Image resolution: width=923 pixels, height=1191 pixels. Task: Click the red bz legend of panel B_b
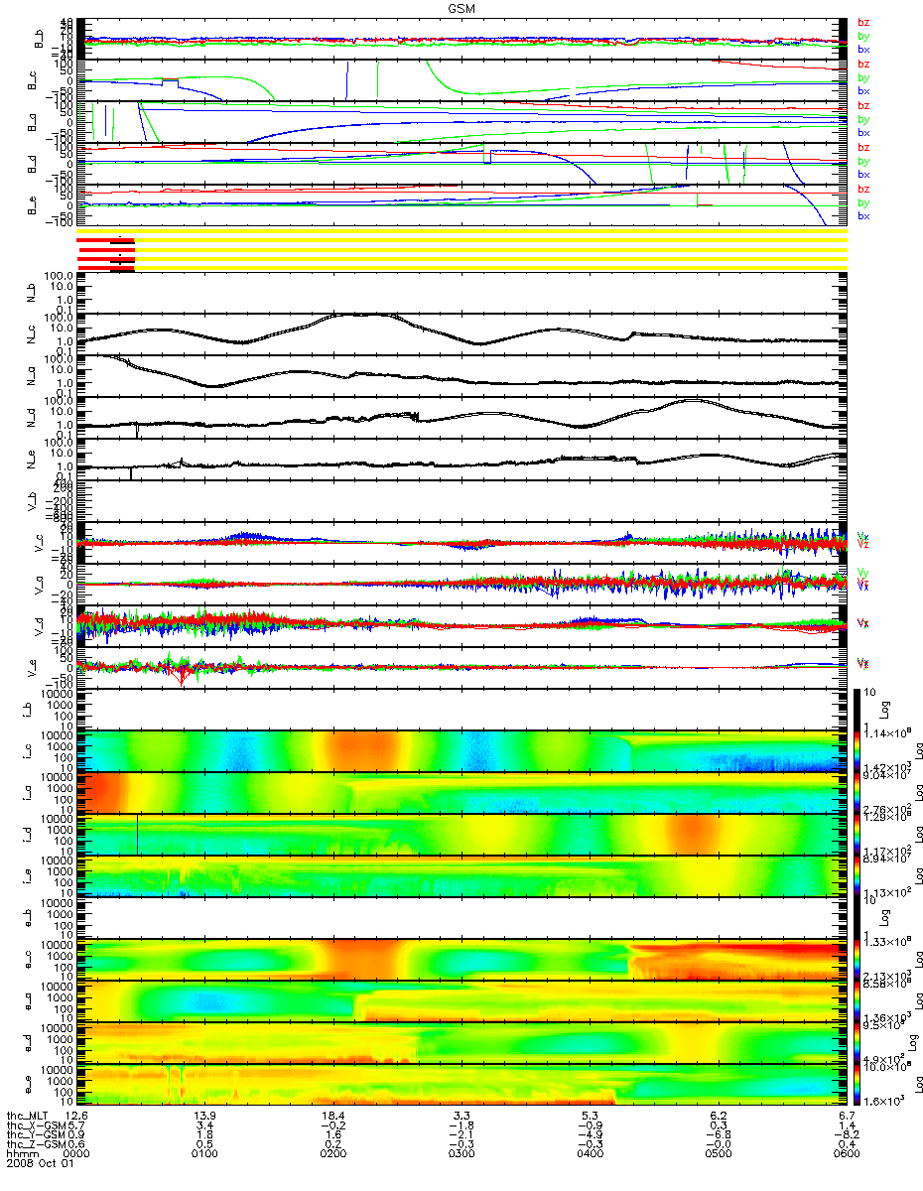pyautogui.click(x=864, y=23)
